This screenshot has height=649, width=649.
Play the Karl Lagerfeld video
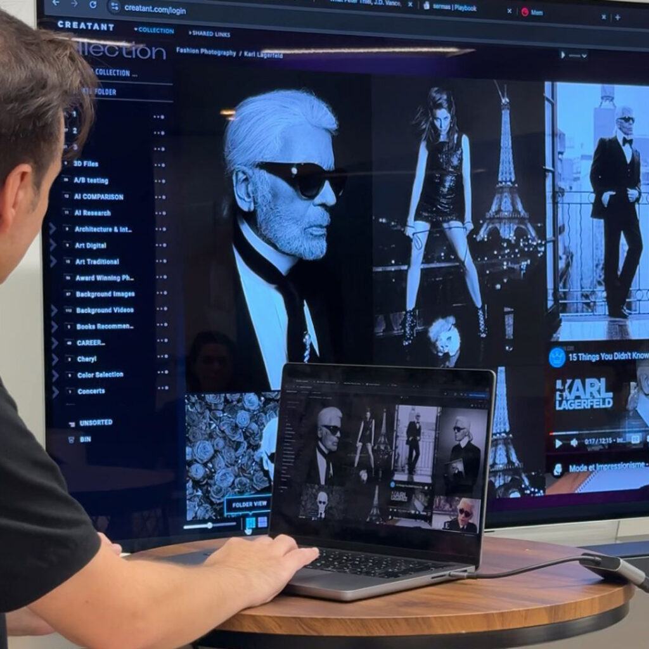tap(558, 444)
